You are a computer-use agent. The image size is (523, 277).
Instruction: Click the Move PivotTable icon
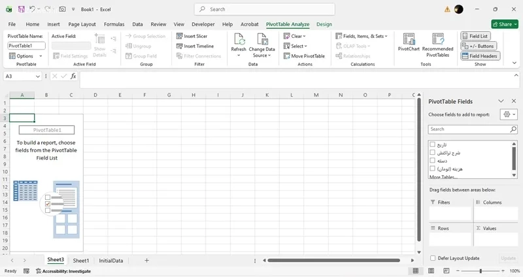(x=286, y=56)
